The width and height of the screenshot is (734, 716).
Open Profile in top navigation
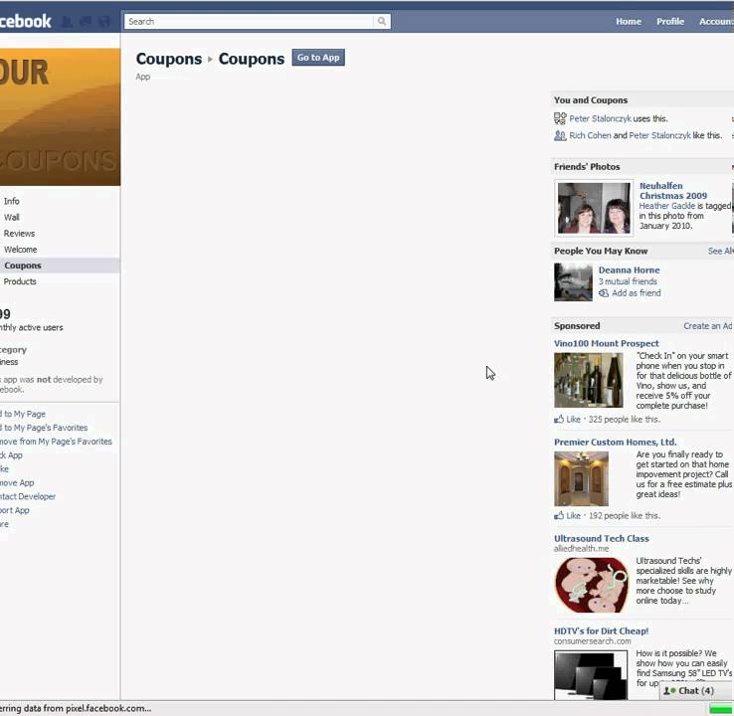pyautogui.click(x=670, y=22)
